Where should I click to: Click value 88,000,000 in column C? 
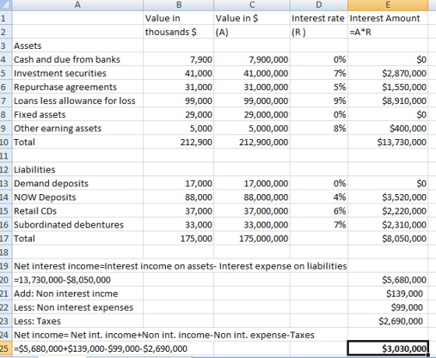coord(252,197)
